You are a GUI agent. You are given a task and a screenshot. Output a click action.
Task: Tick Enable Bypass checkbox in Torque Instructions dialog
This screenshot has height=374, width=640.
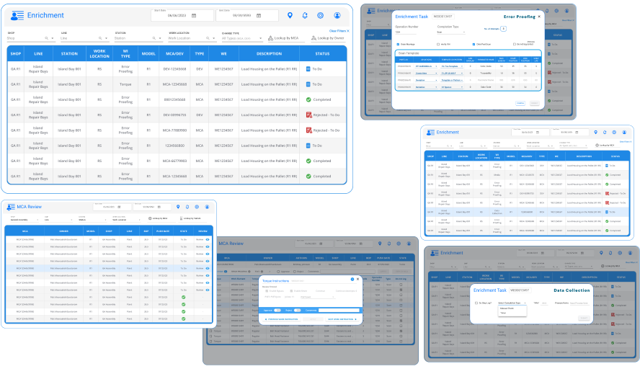[267, 291]
